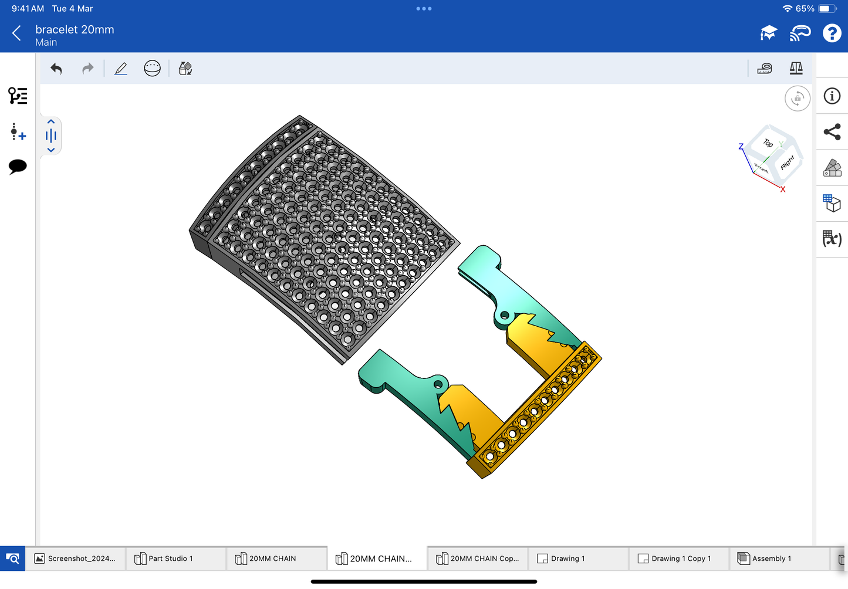
Task: Open mass properties scale icon
Action: coord(796,69)
